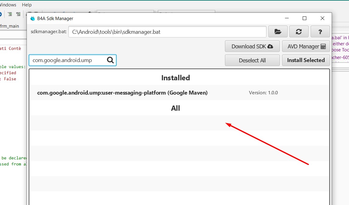The height and width of the screenshot is (205, 349).
Task: Focus the sdkmanager.bat path field
Action: click(x=167, y=32)
